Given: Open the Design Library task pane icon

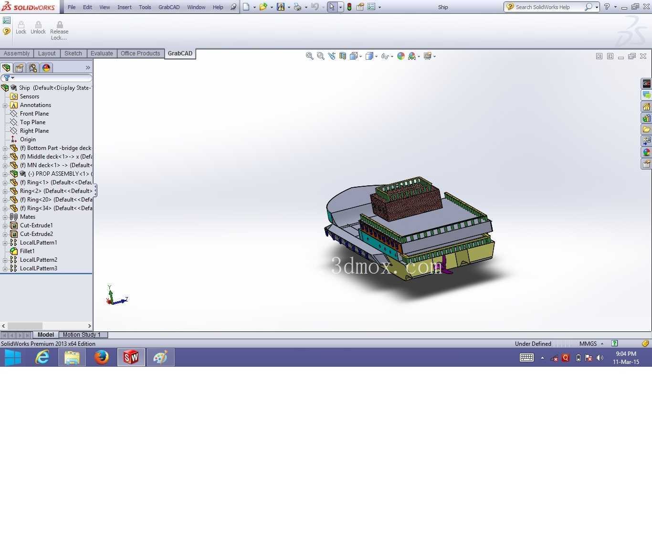Looking at the screenshot, I should (646, 118).
